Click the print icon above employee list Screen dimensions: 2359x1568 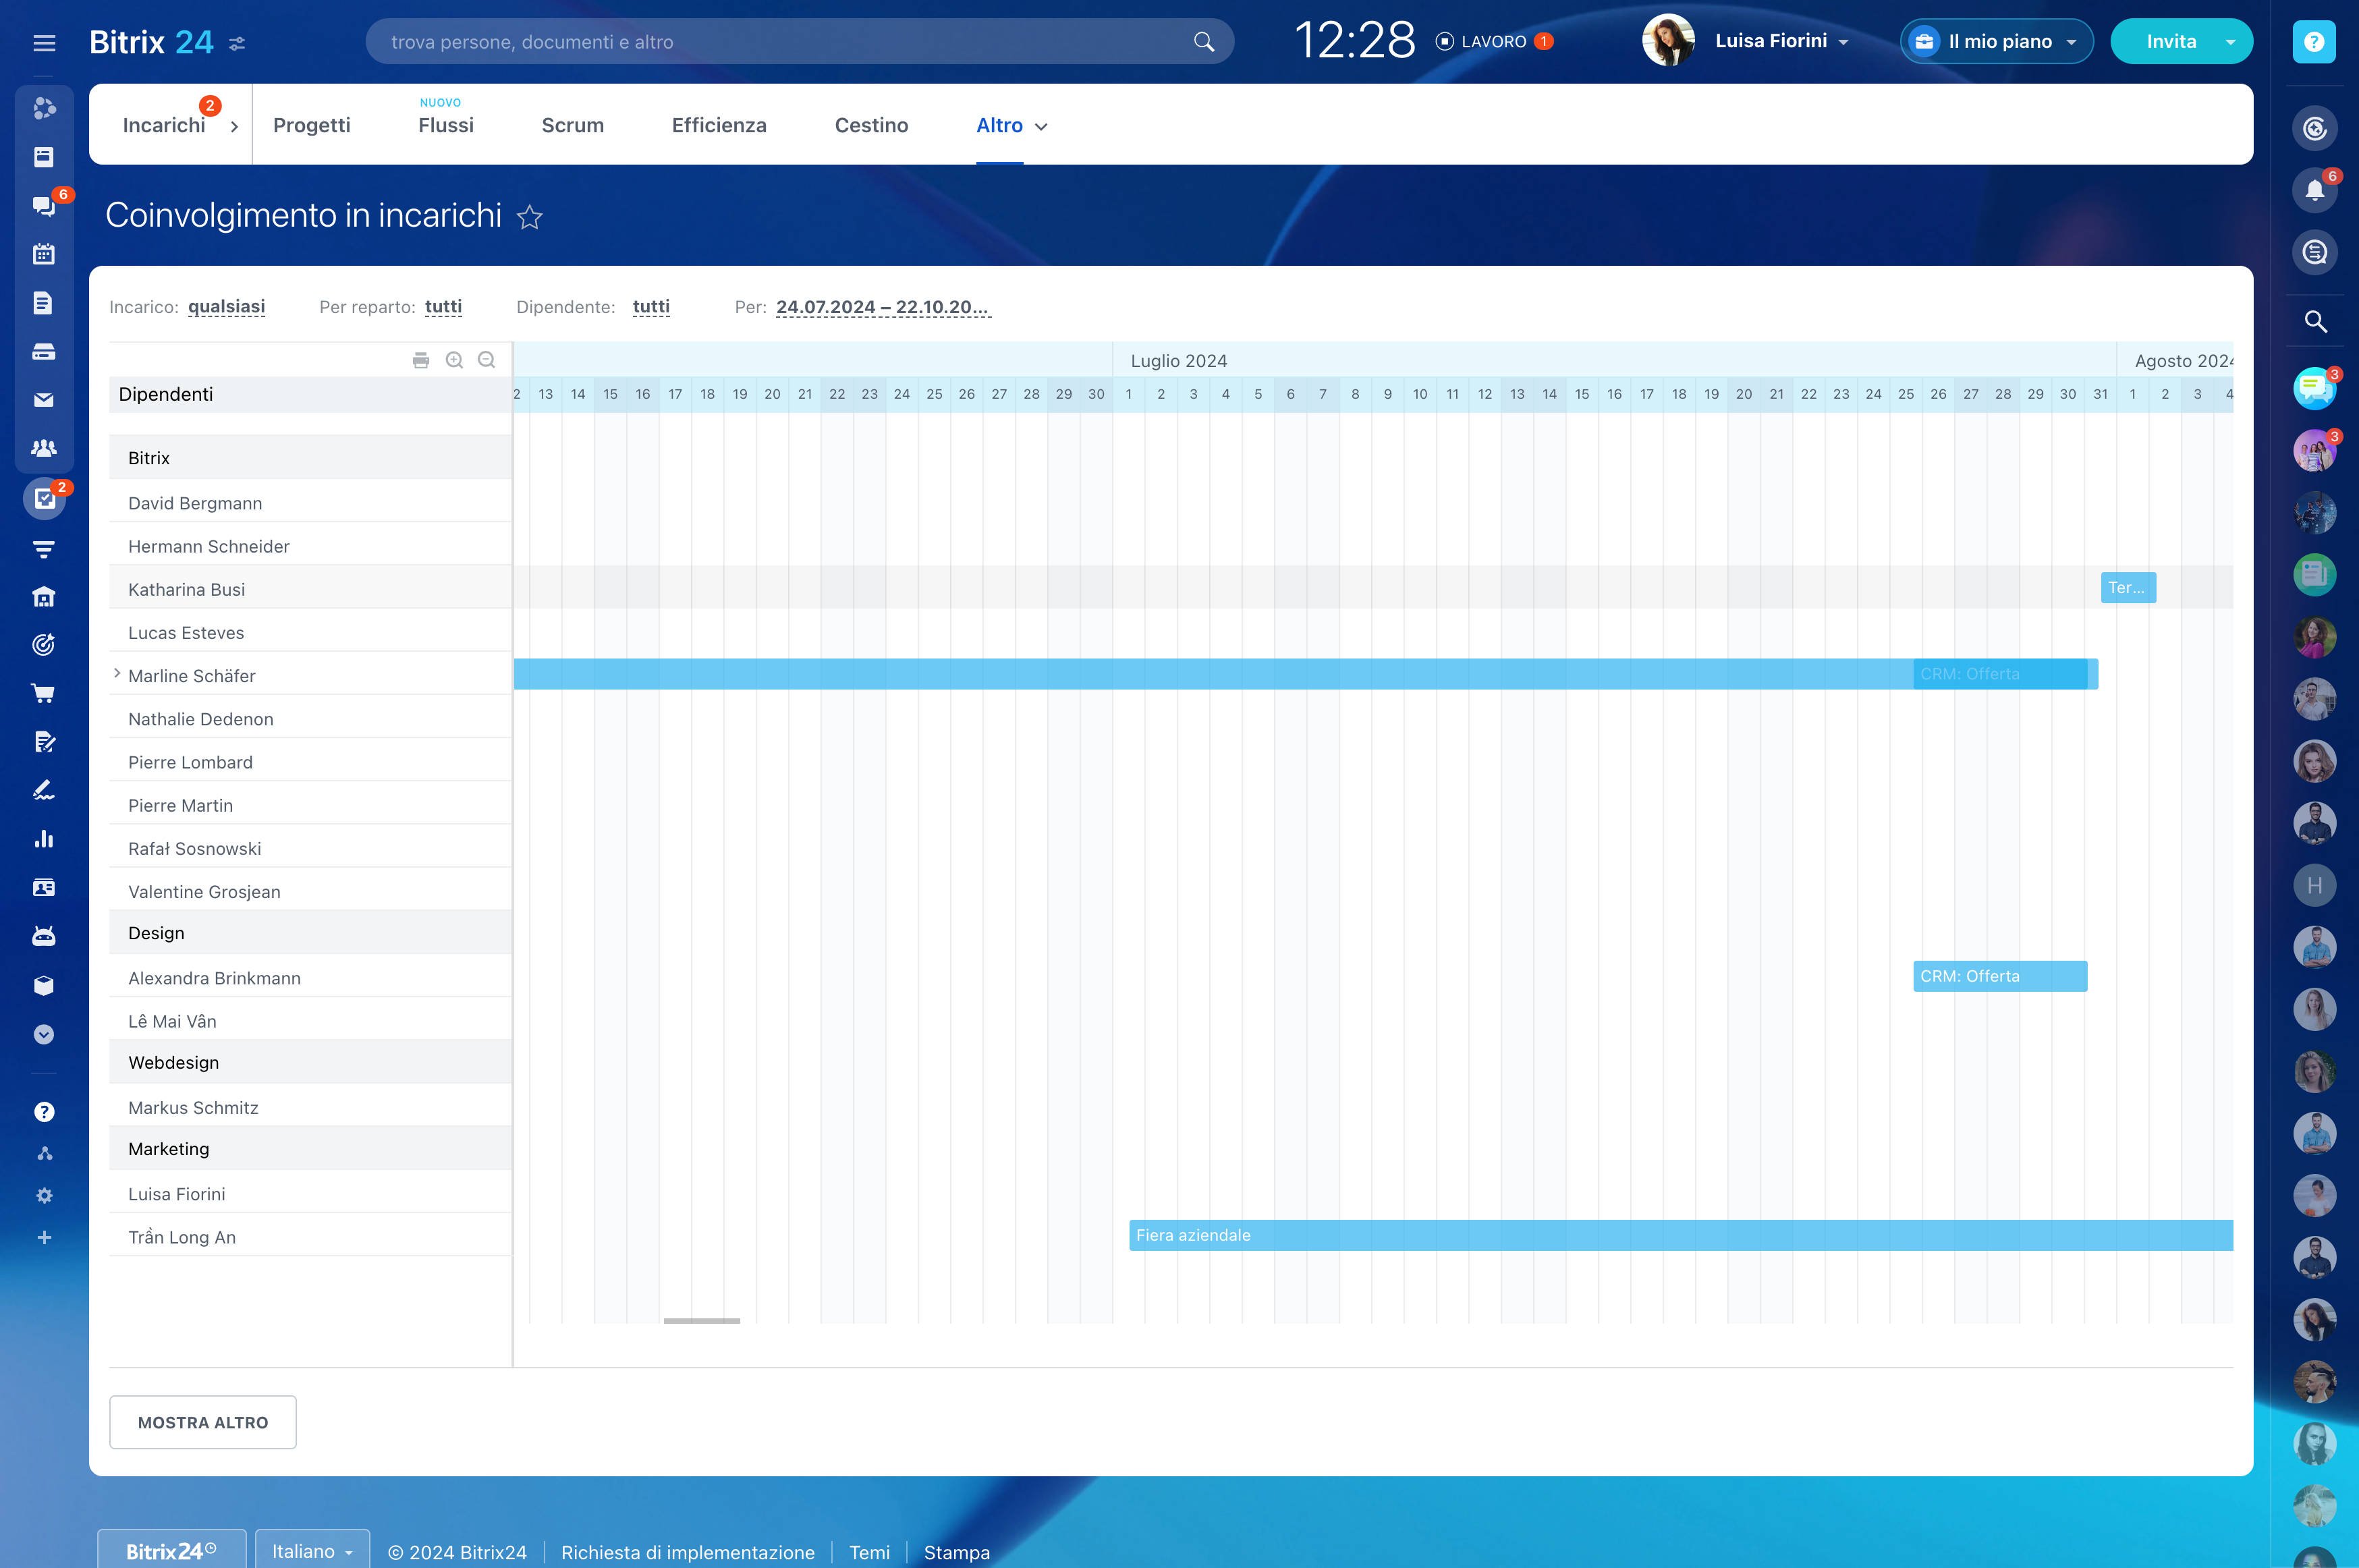[x=421, y=360]
